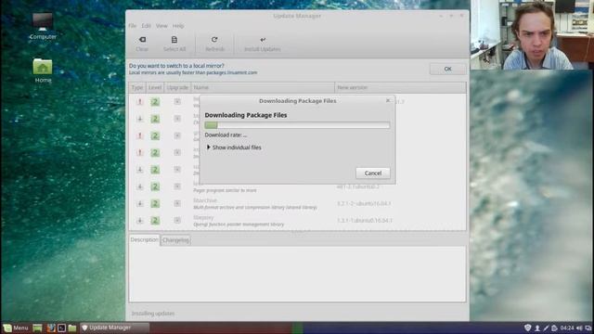
Task: Click OK on the local mirror prompt
Action: pos(447,69)
